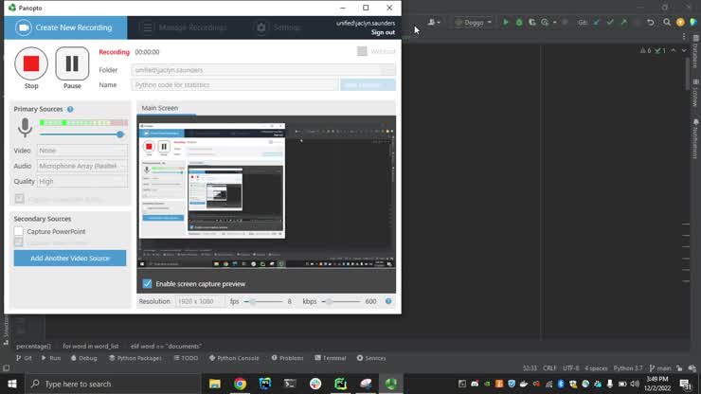Open the colorful JetBrains toolbox icon
The image size is (701, 394).
pyautogui.click(x=693, y=22)
